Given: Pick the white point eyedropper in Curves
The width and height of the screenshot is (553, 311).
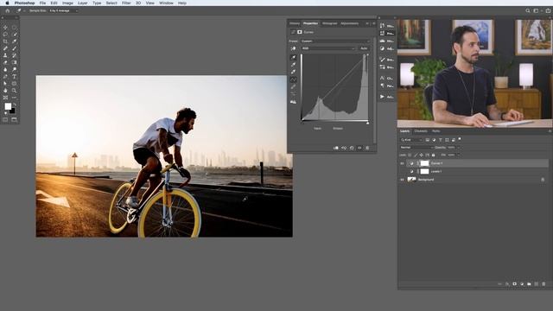Looking at the screenshot, I should pyautogui.click(x=293, y=72).
